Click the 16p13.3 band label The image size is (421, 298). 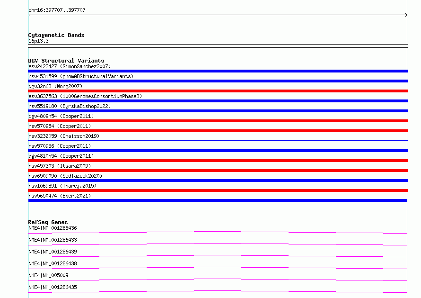38,41
